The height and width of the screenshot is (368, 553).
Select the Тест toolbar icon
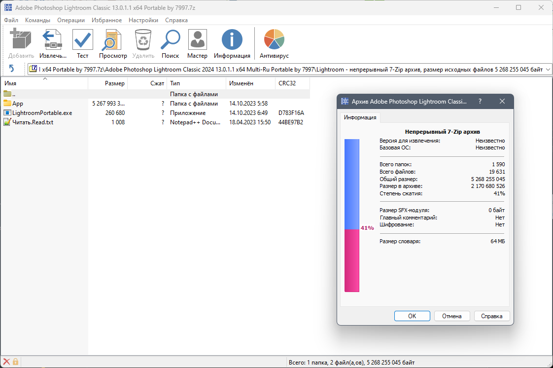pos(82,40)
